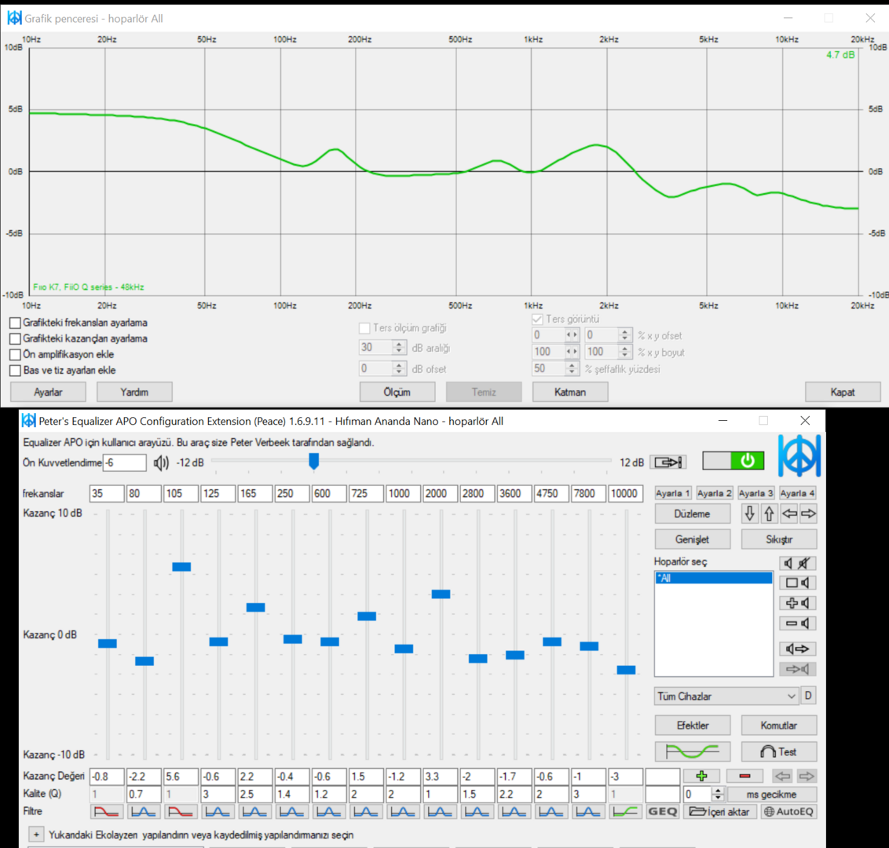The image size is (889, 848).
Task: Click the Yardım help button
Action: [x=134, y=393]
